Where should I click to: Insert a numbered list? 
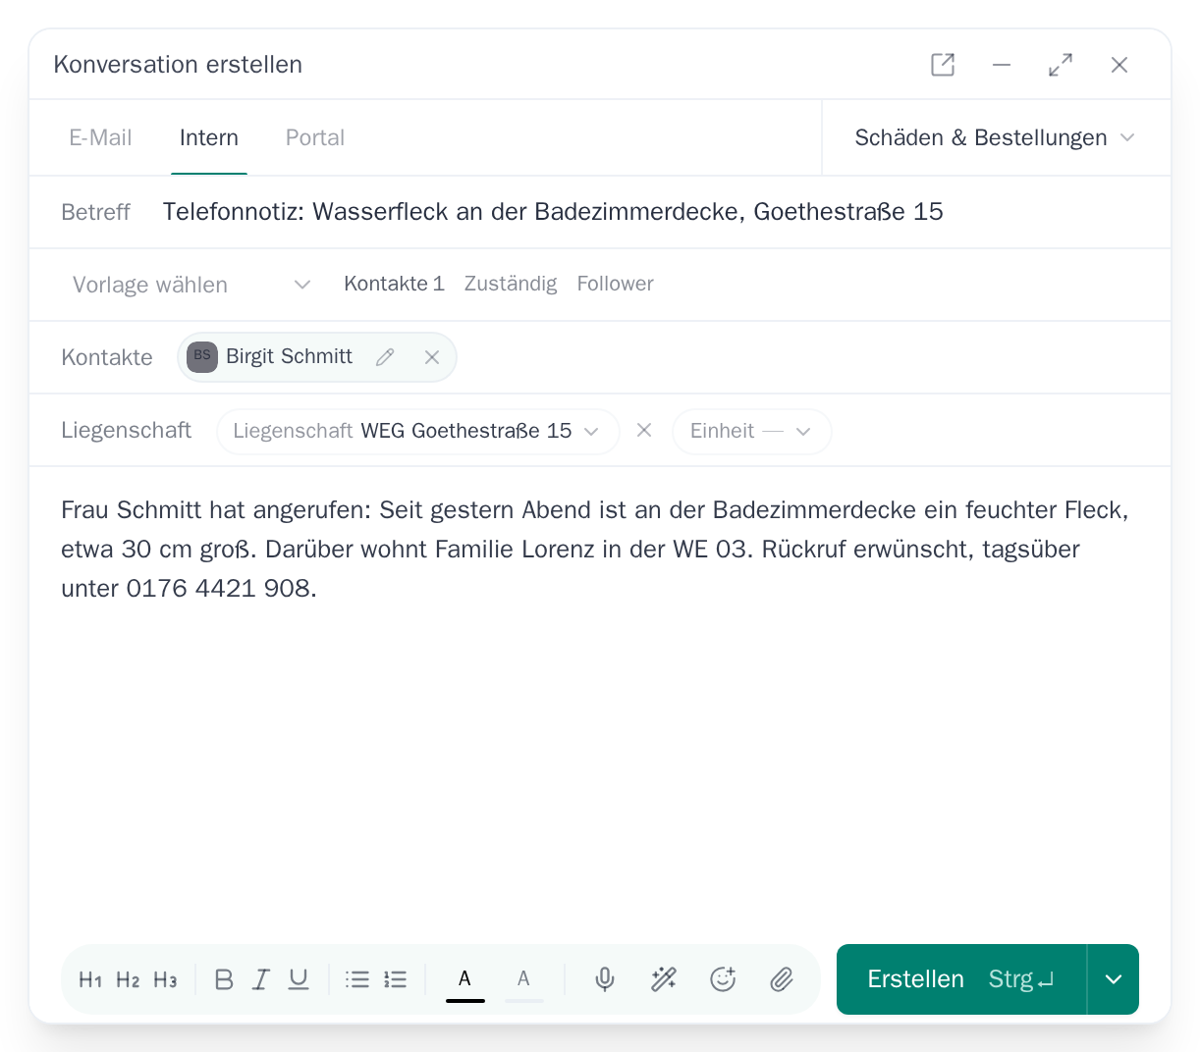click(395, 979)
